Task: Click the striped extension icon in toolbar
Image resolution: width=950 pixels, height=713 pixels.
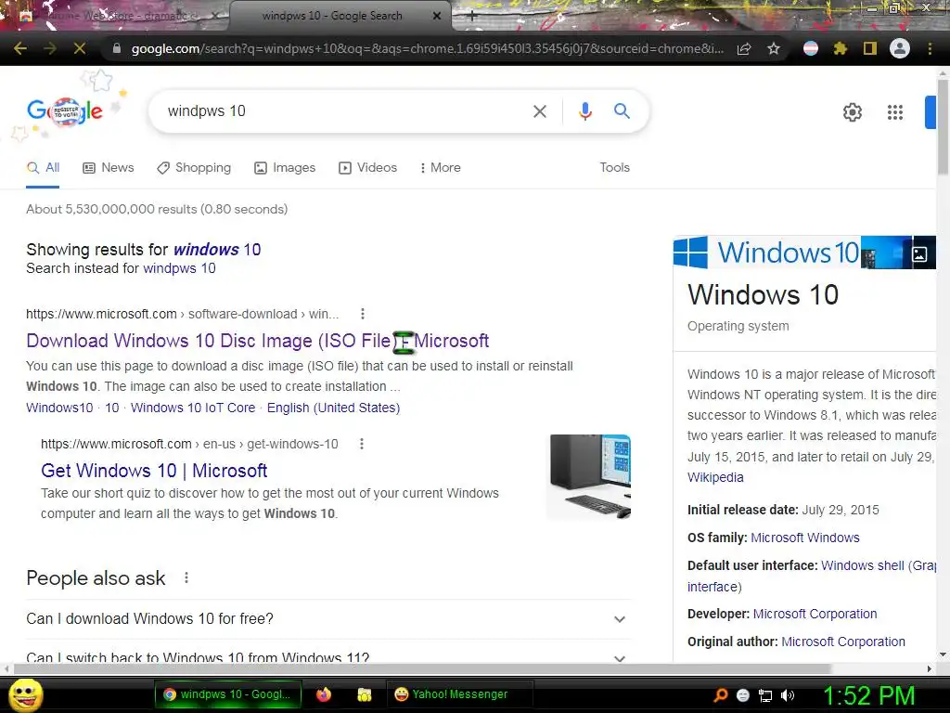Action: click(811, 48)
